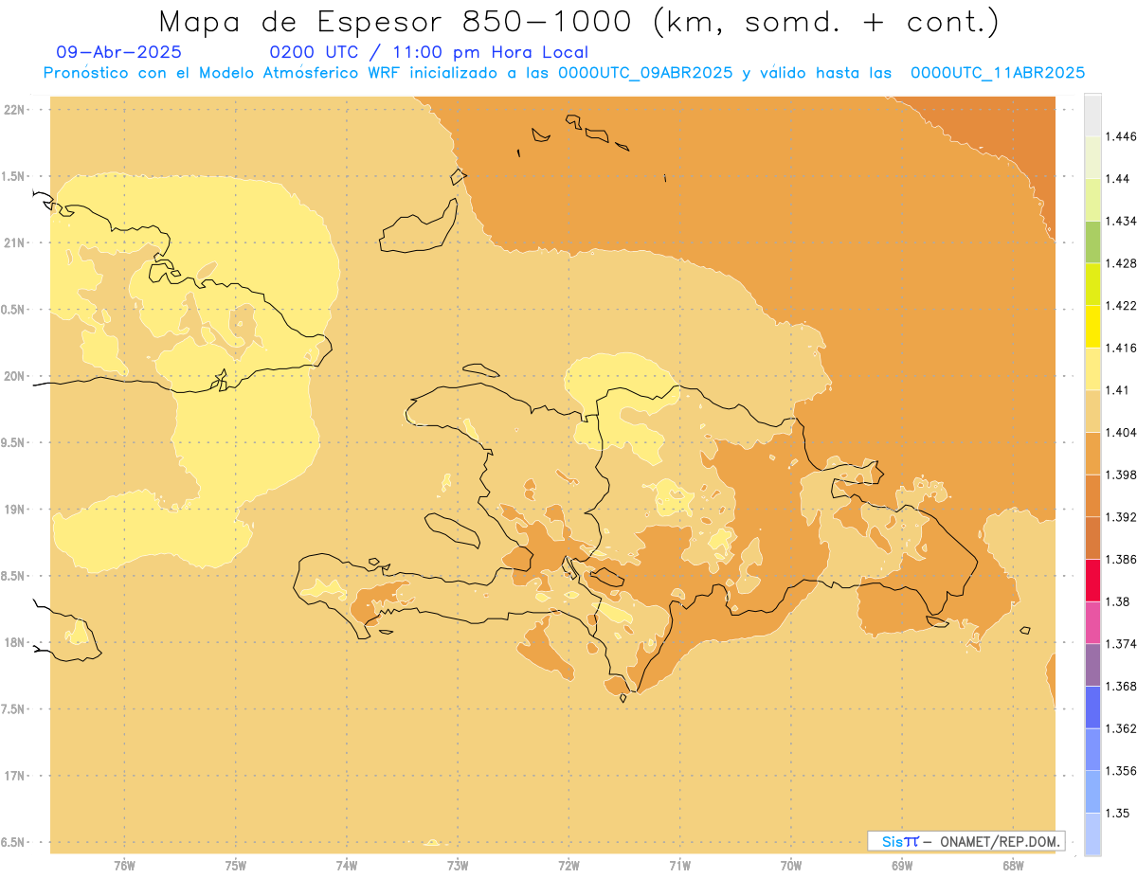Click the latitude axis label '17N'
Image resolution: width=1137 pixels, height=878 pixels.
click(15, 776)
